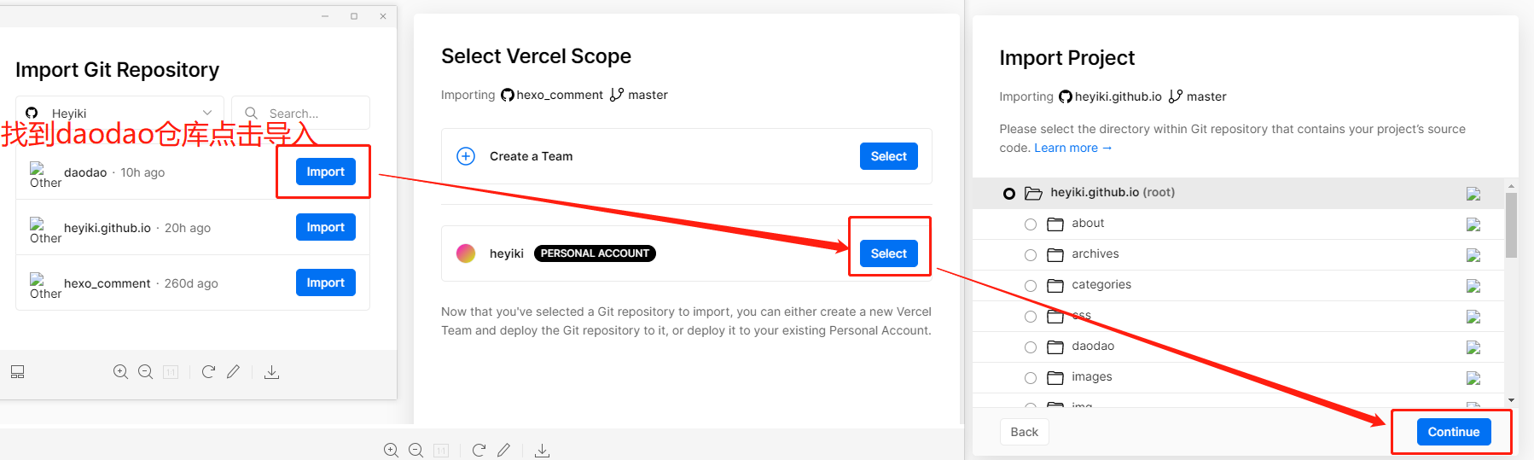
Task: Click zoom-in icon in left viewer toolbar
Action: click(x=120, y=372)
